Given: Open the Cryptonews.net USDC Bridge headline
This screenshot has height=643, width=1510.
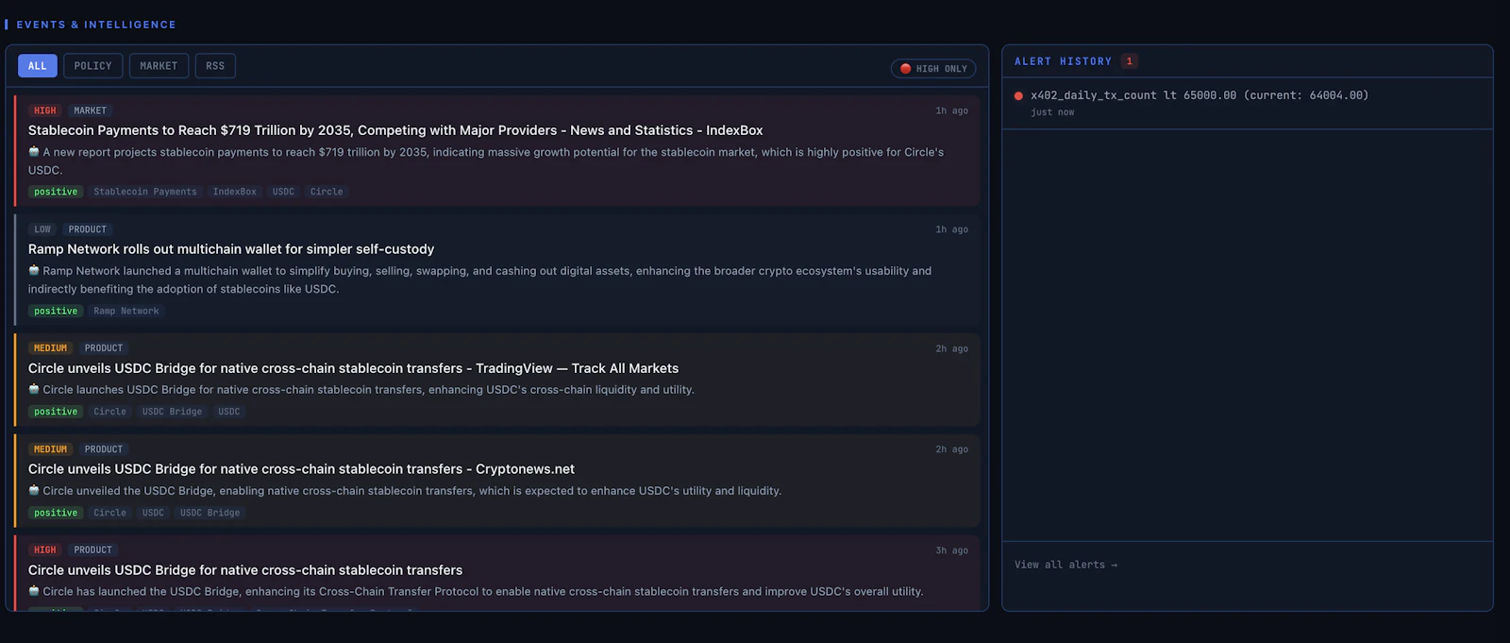Looking at the screenshot, I should (x=301, y=469).
